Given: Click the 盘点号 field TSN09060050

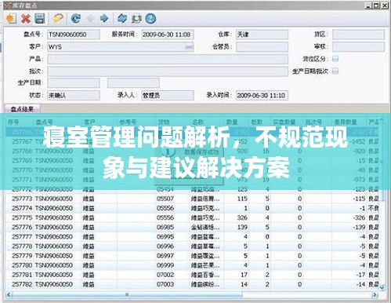Looking at the screenshot, I should coord(74,35).
